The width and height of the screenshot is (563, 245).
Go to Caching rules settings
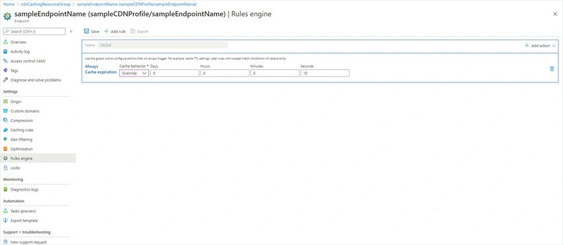(x=22, y=130)
